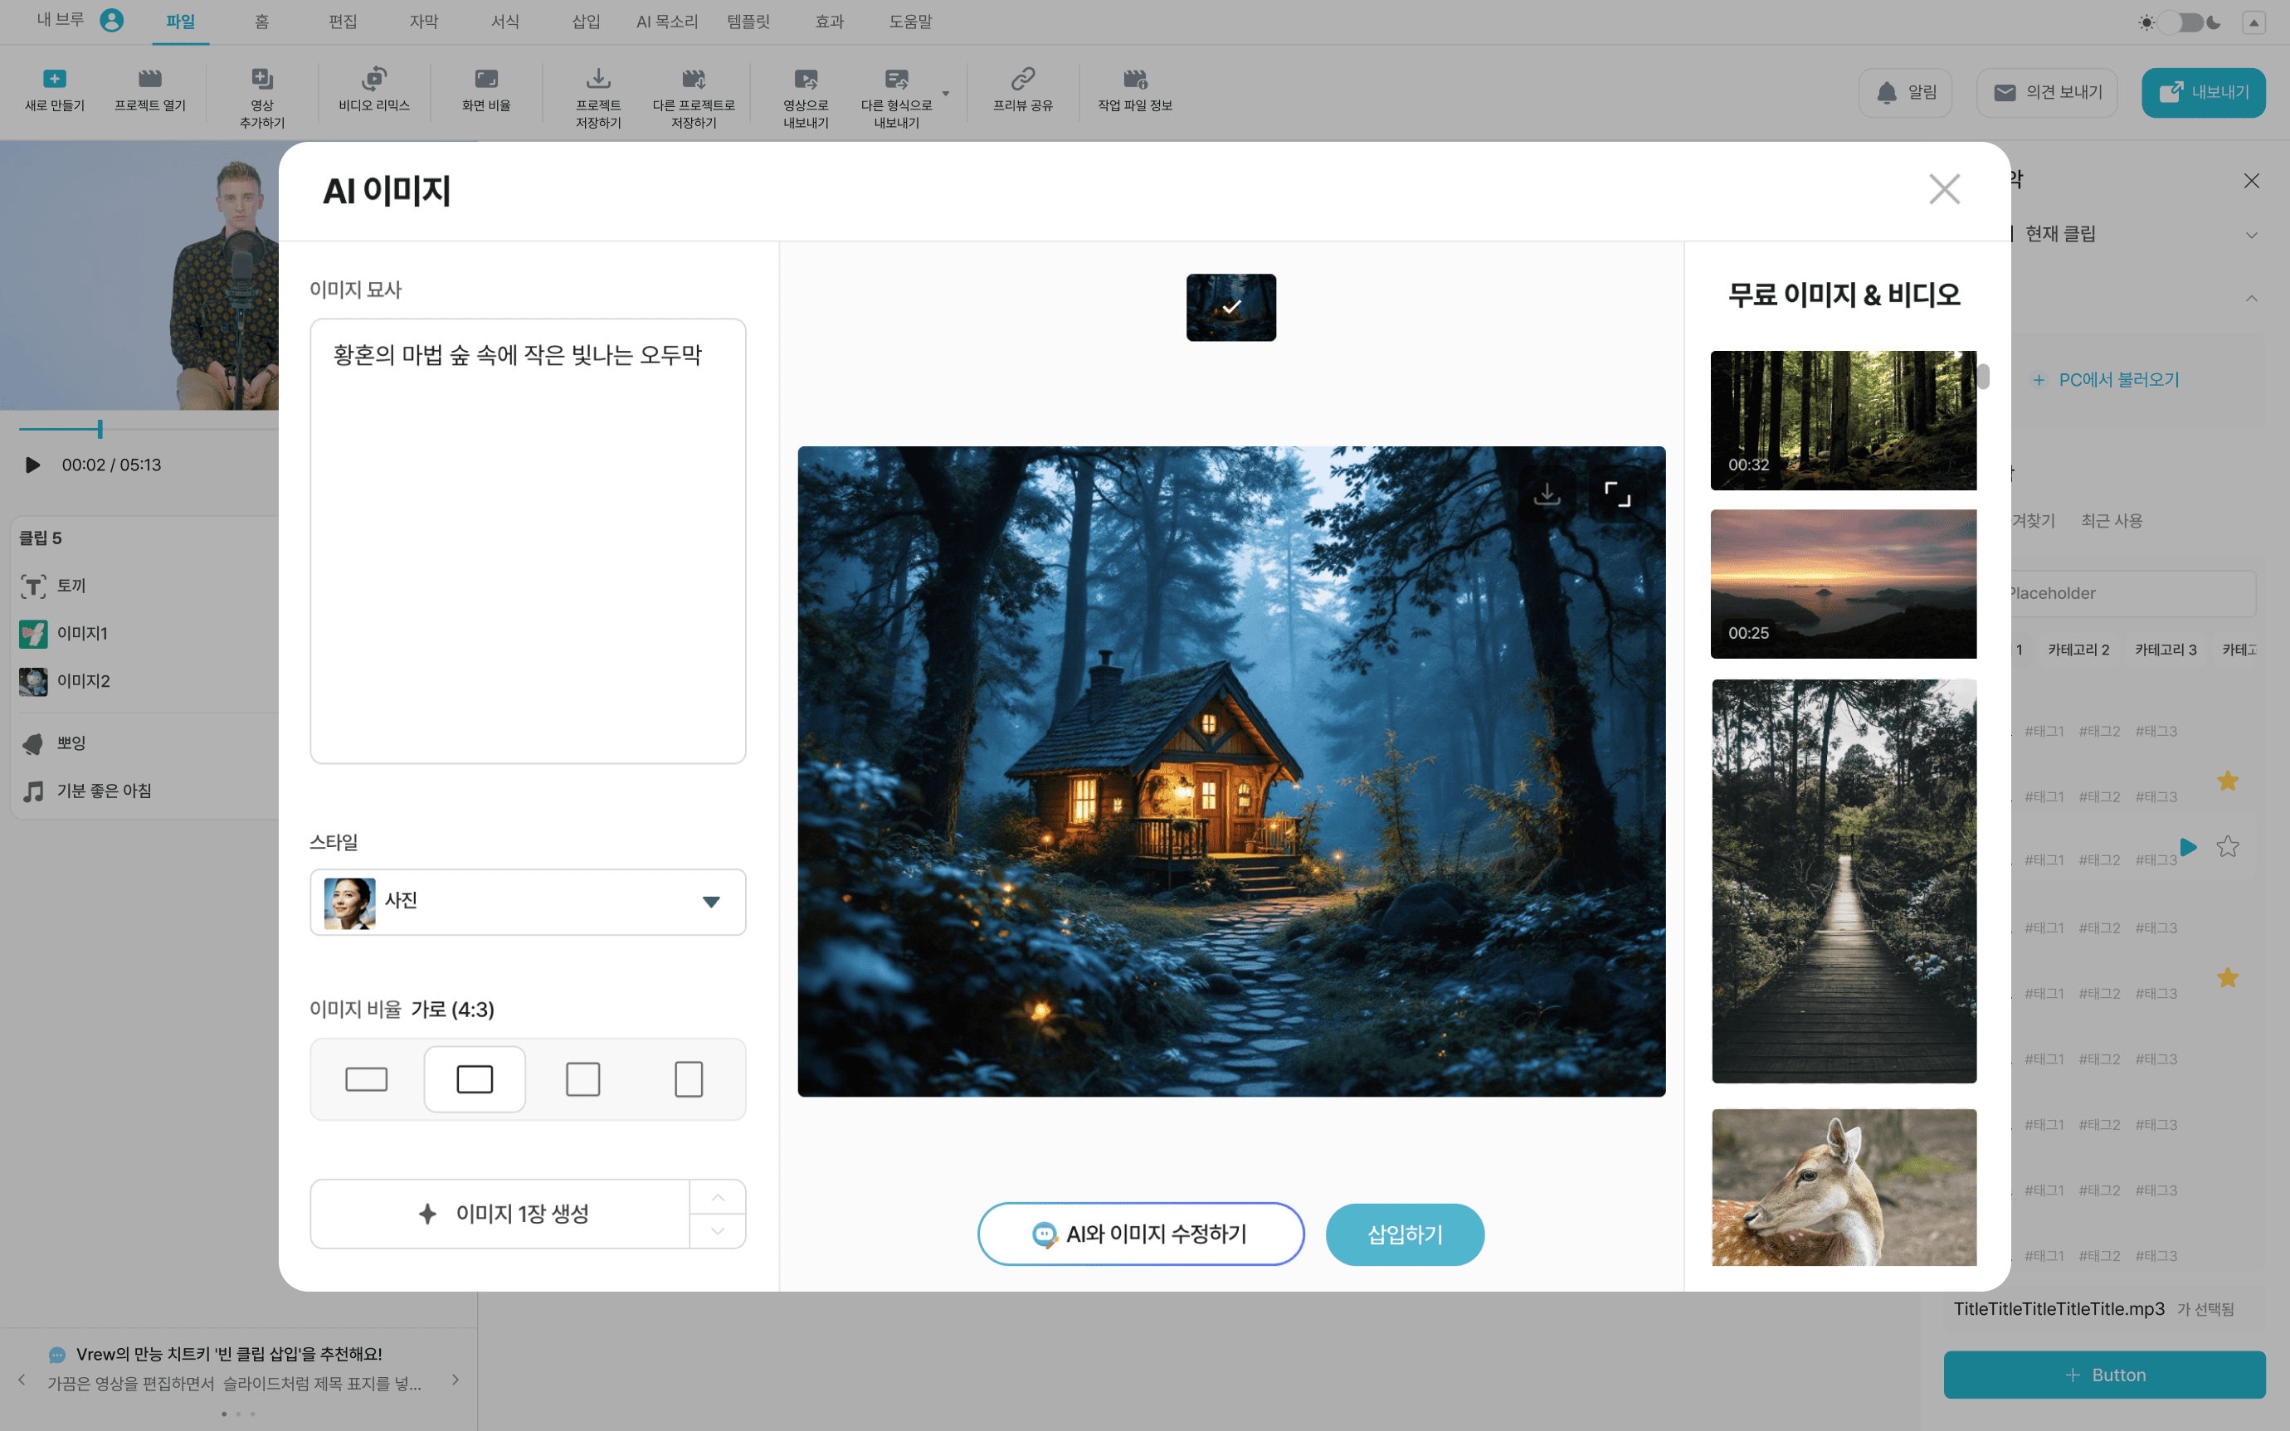Image resolution: width=2290 pixels, height=1431 pixels.
Task: Click AI와 이미지 수정하기 button
Action: pyautogui.click(x=1140, y=1234)
